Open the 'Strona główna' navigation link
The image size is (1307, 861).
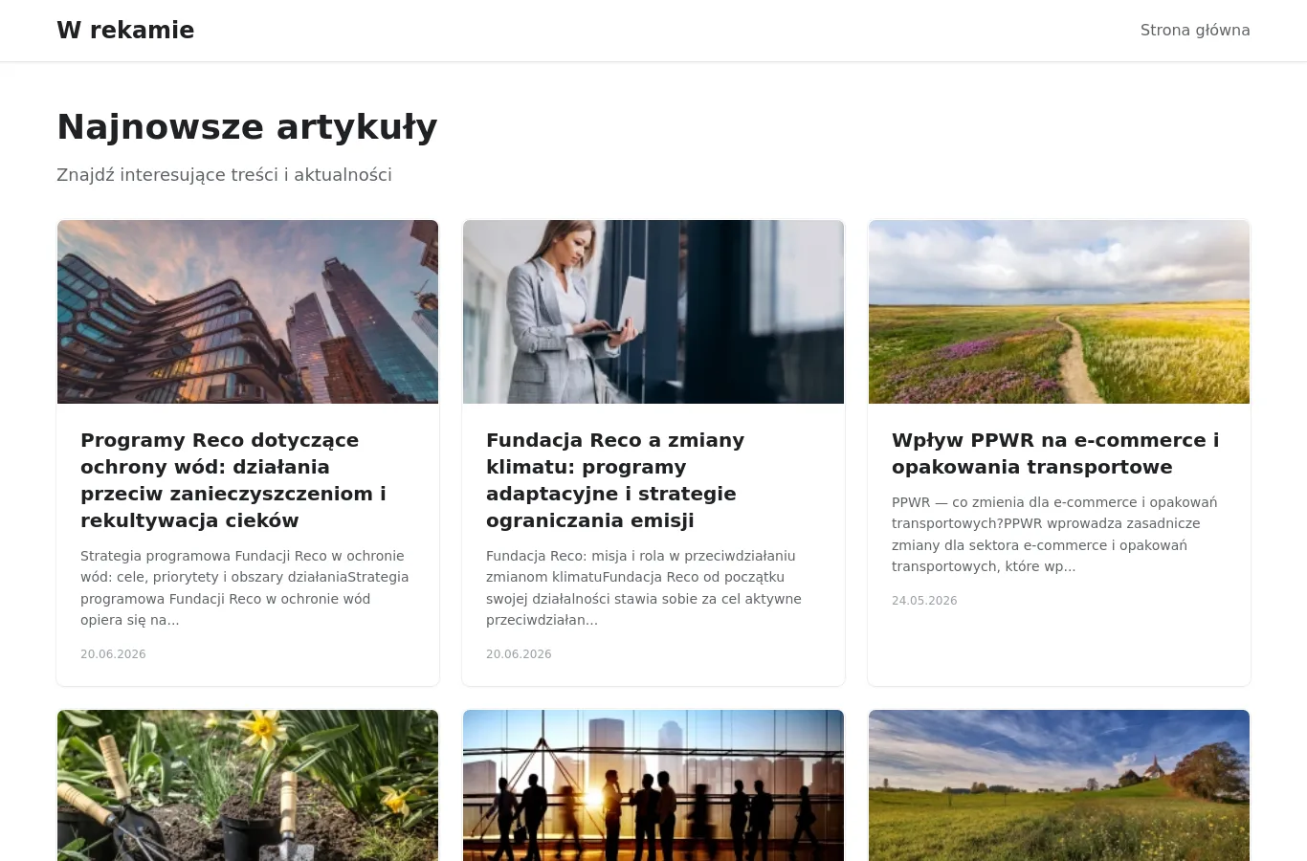pyautogui.click(x=1195, y=31)
